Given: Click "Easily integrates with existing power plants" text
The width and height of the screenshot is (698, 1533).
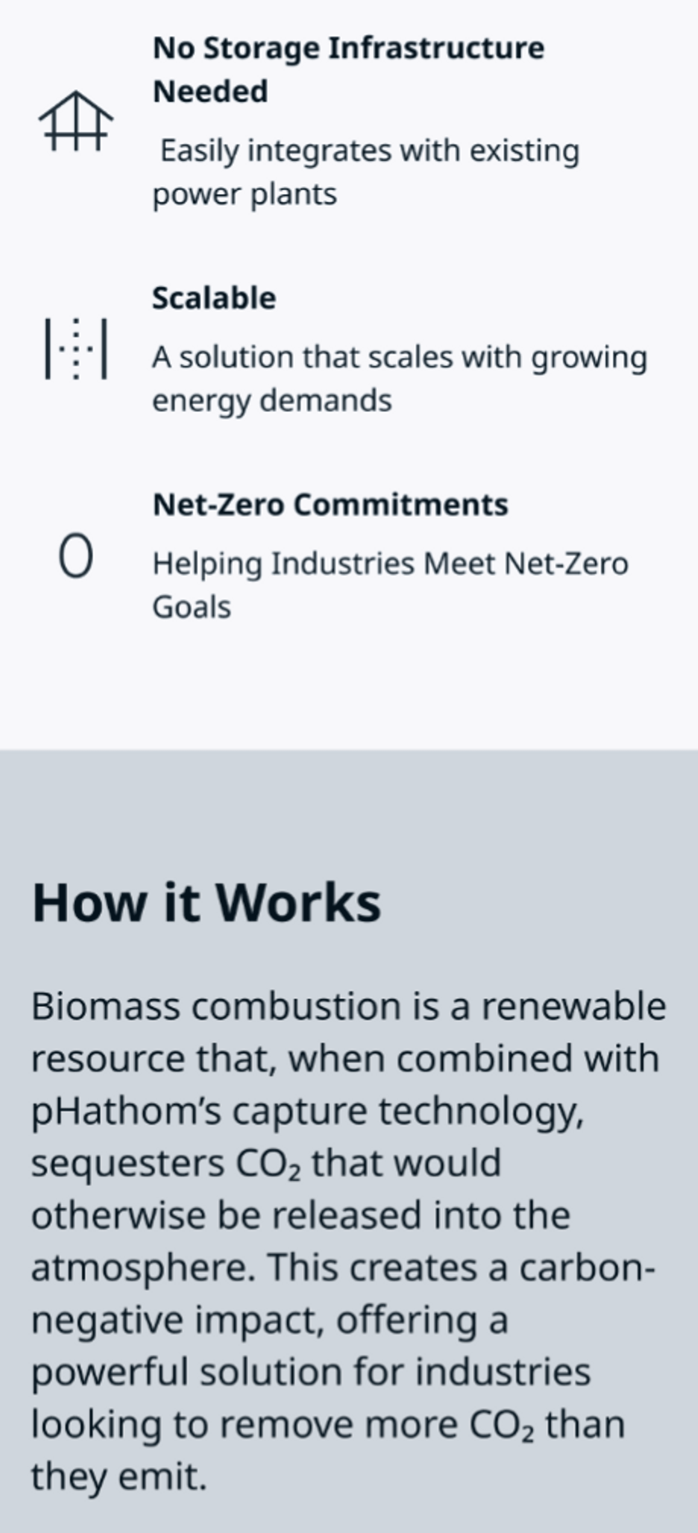Looking at the screenshot, I should tap(365, 172).
